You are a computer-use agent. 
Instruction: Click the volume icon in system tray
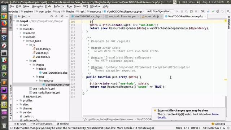coord(198,2)
